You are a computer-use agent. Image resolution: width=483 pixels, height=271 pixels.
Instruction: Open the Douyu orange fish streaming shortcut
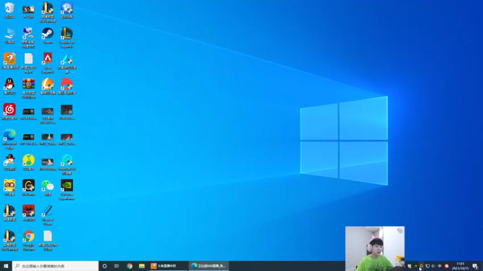tap(10, 61)
